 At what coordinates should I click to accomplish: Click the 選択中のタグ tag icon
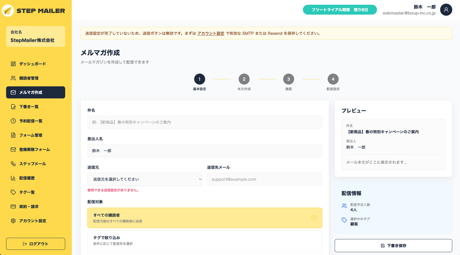pos(344,220)
